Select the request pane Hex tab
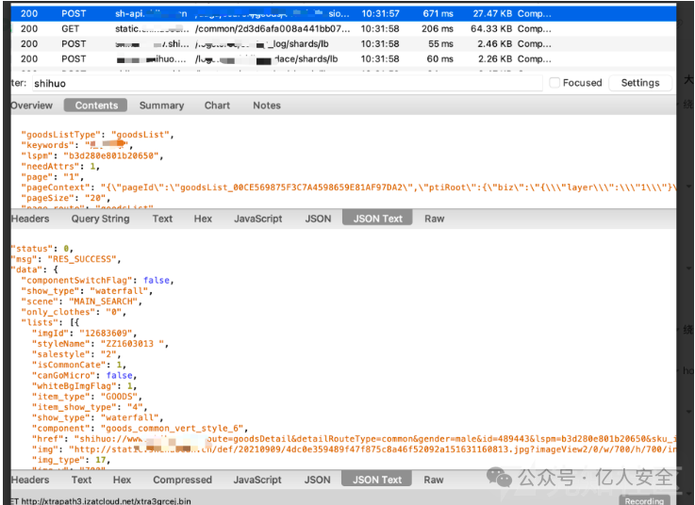695x505 pixels. click(203, 219)
